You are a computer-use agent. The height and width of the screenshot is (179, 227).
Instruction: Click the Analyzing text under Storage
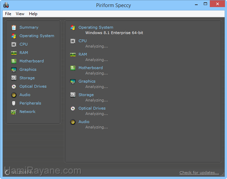click(96, 100)
